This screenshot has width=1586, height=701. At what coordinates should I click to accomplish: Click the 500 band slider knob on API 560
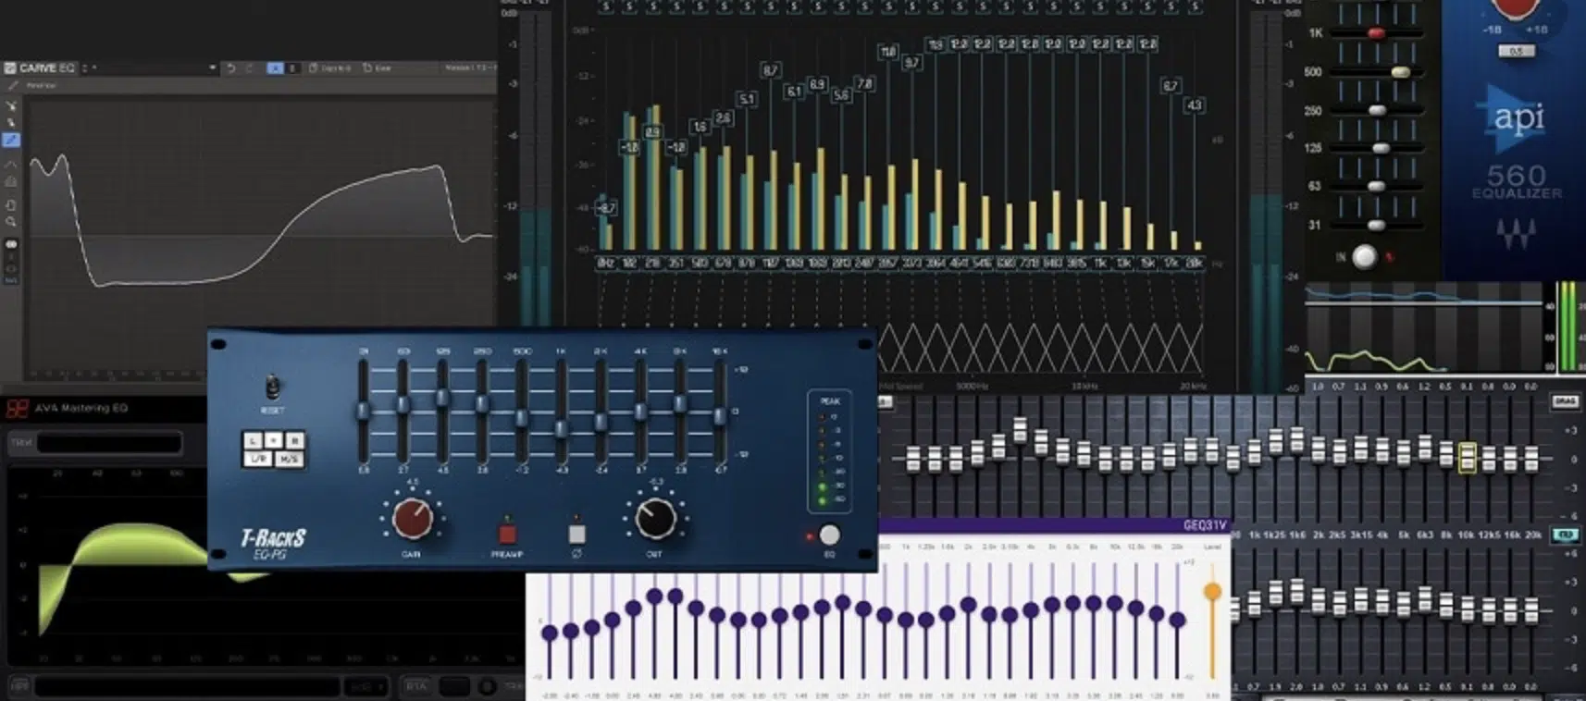coord(1401,72)
